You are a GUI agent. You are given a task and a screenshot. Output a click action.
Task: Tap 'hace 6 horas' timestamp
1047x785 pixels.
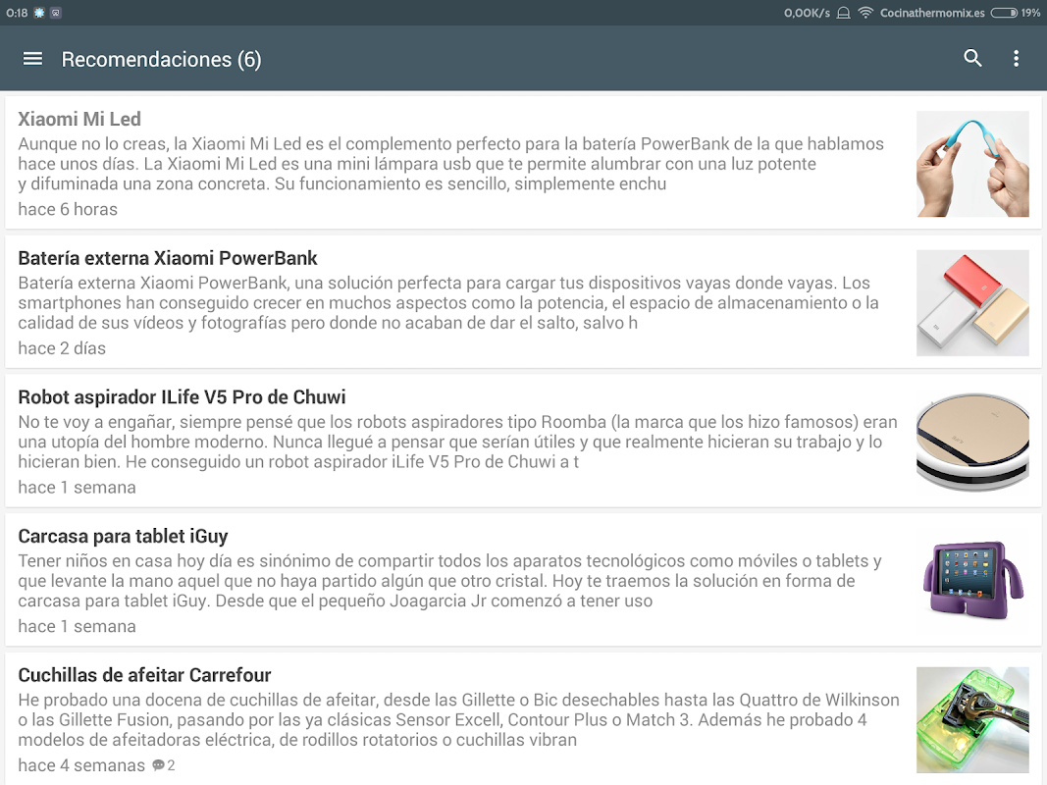68,209
